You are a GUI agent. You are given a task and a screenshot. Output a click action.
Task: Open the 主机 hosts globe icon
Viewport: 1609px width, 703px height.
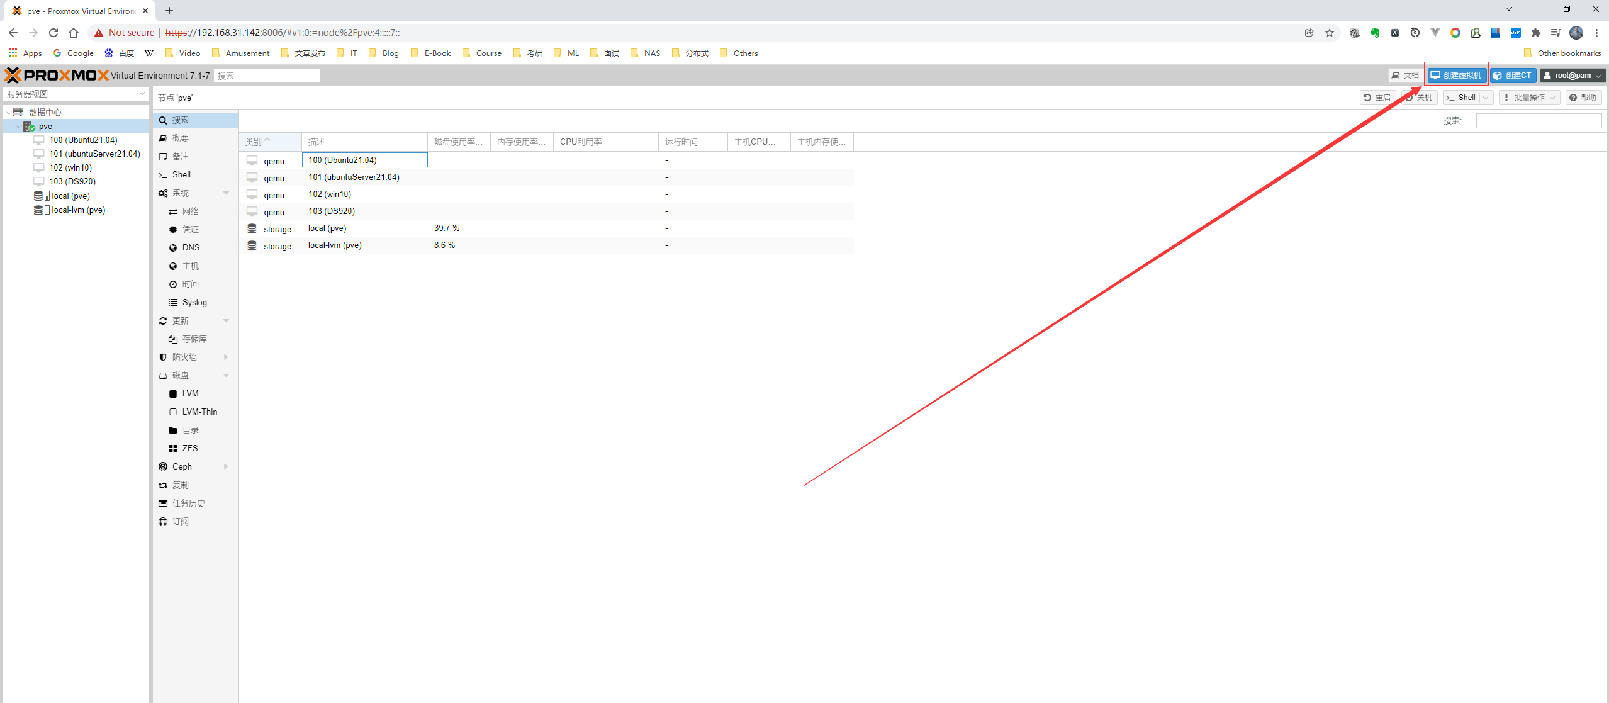[x=173, y=266]
